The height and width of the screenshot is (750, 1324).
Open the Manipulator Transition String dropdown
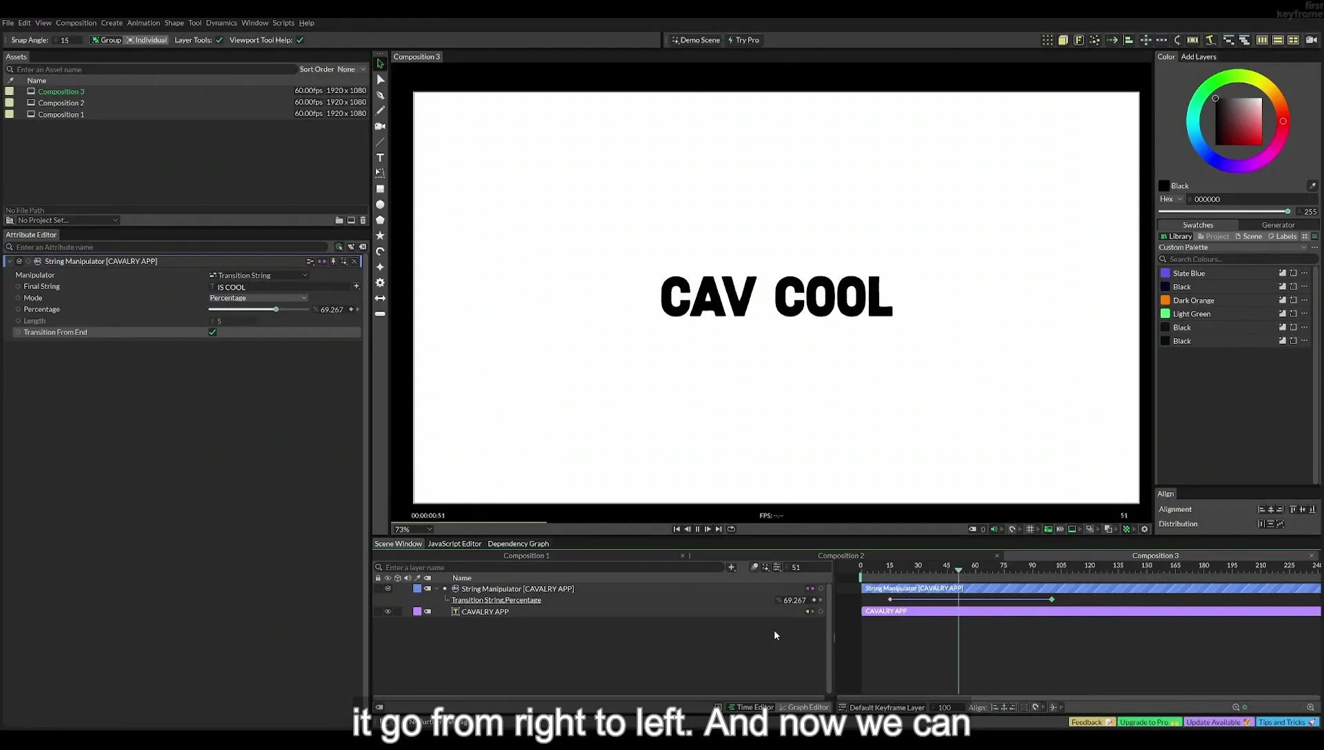coord(259,275)
